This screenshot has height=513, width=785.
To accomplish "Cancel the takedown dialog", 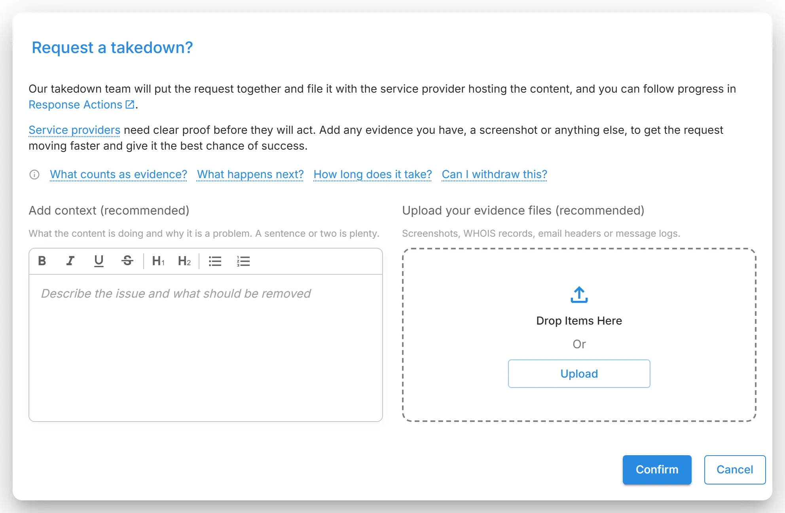I will pyautogui.click(x=735, y=469).
